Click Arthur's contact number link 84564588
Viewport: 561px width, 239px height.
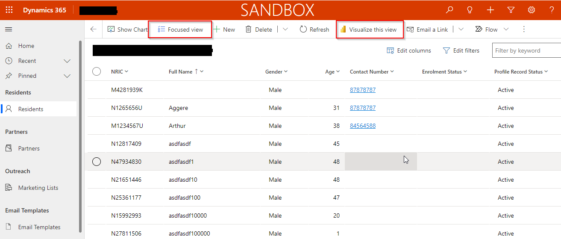click(363, 126)
